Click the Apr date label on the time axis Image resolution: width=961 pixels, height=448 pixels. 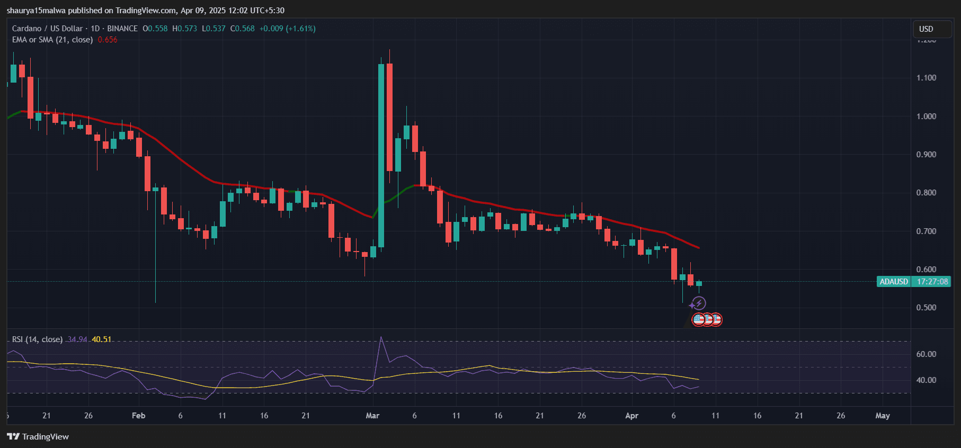631,416
